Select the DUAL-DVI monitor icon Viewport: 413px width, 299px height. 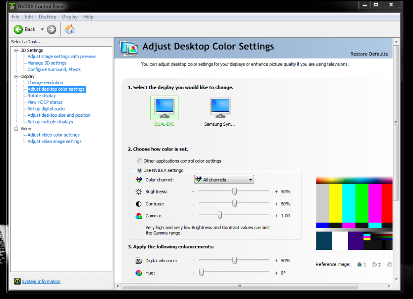(x=164, y=108)
